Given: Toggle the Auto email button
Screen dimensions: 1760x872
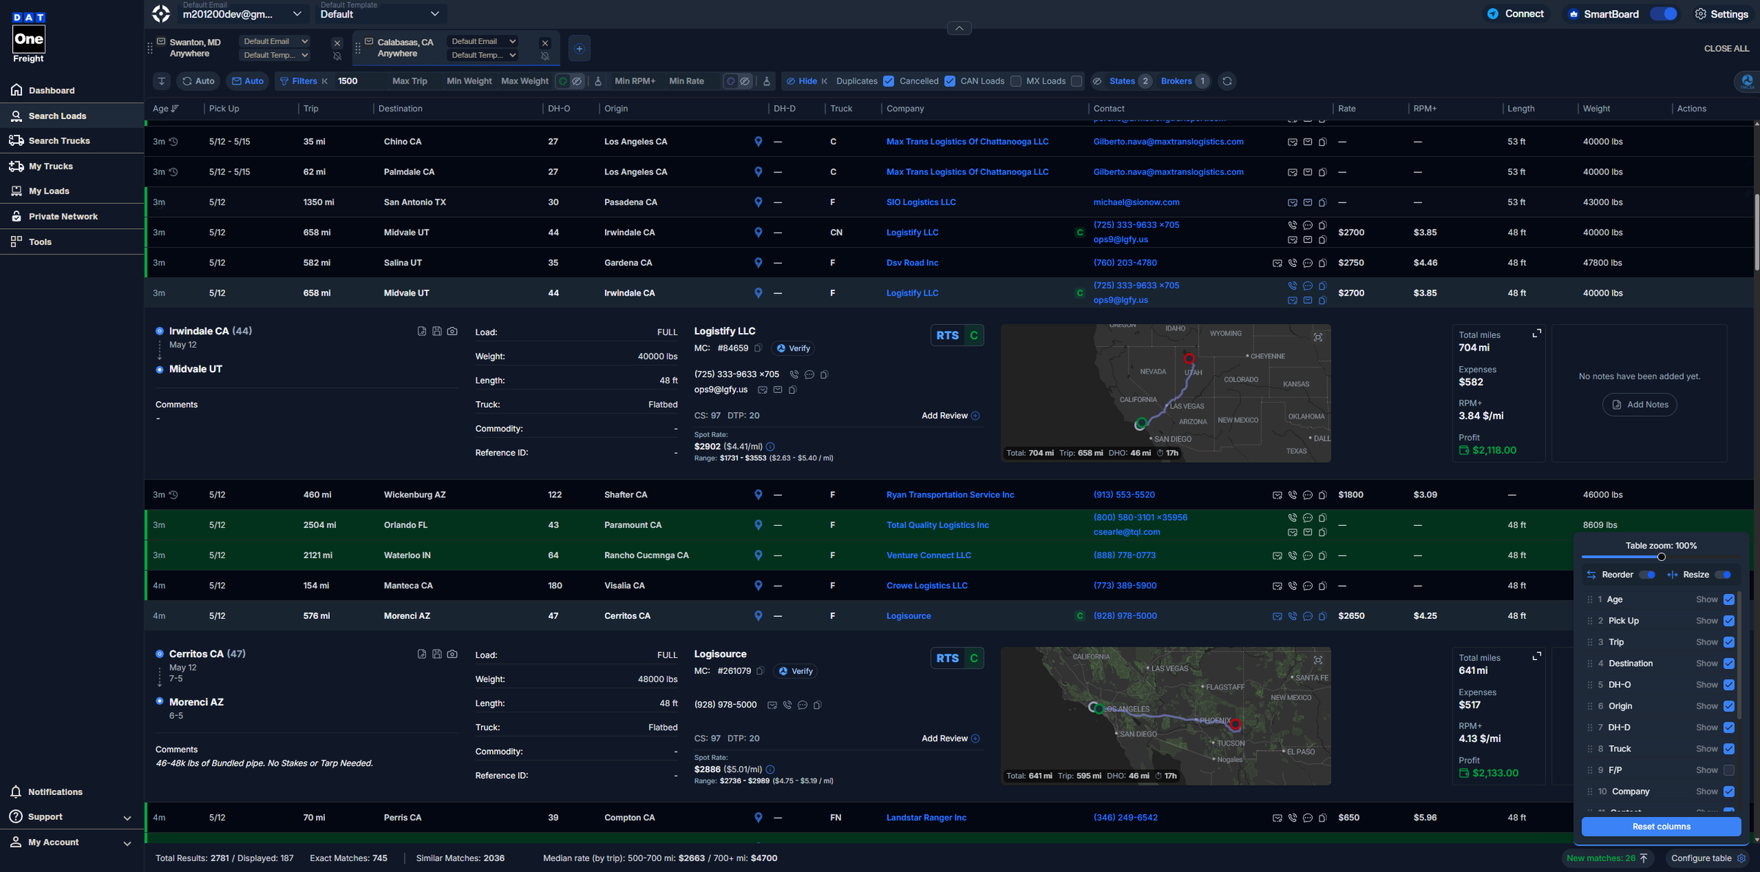Looking at the screenshot, I should 247,81.
